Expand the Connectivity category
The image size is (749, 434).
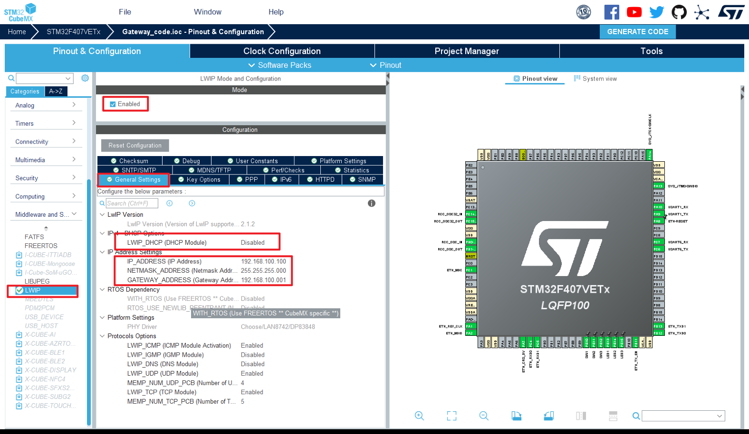[x=46, y=142]
